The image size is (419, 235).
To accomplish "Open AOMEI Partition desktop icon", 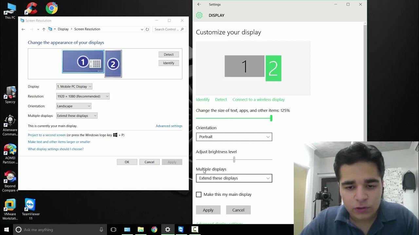I will 10,154.
